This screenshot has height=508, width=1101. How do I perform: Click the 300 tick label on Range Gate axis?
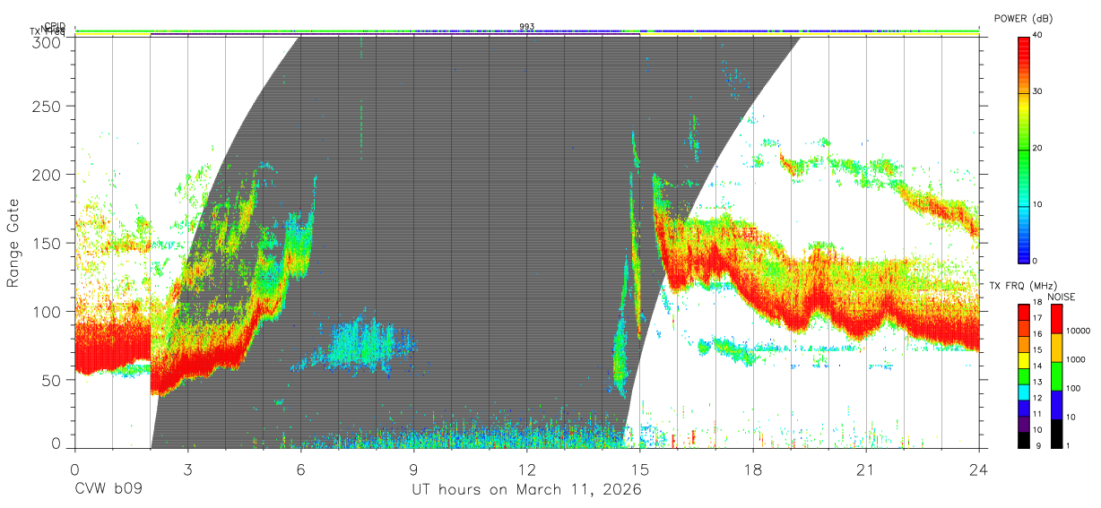[x=48, y=41]
